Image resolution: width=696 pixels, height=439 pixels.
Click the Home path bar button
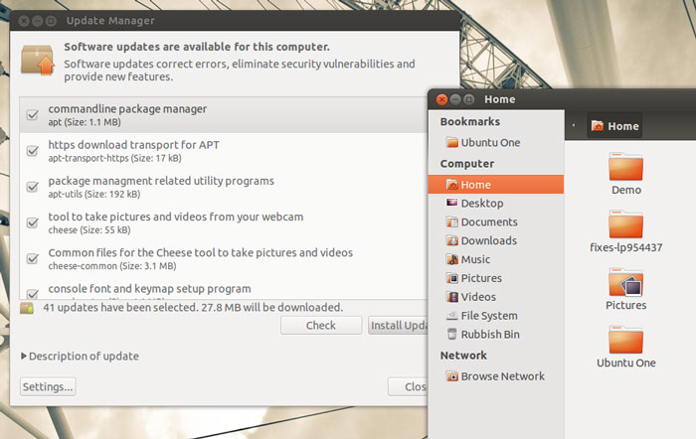(614, 126)
